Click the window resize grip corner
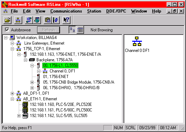The width and height of the screenshot is (186, 132). [182, 128]
